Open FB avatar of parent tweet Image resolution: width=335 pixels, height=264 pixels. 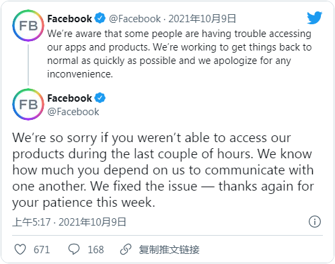28,26
